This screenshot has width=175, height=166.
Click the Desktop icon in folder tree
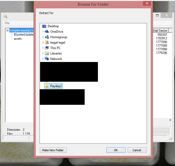[44, 26]
